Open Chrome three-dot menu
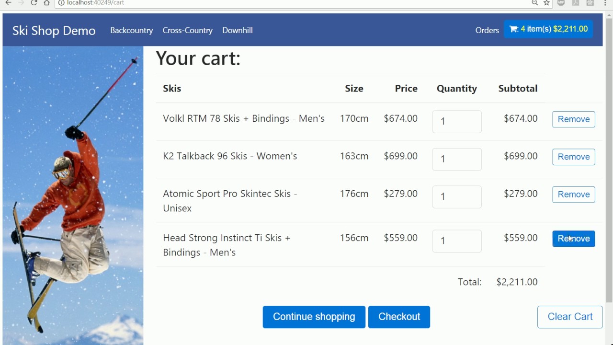Screen dimensions: 613x345 click(605, 2)
